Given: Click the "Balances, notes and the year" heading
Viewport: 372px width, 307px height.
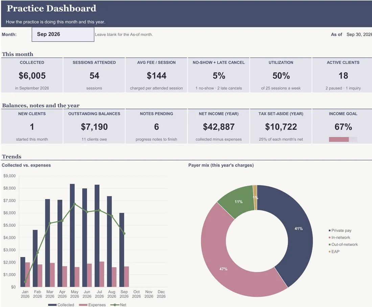Looking at the screenshot, I should 41,105.
